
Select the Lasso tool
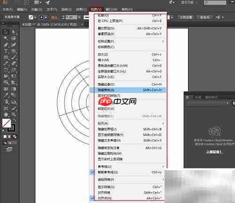(14, 38)
